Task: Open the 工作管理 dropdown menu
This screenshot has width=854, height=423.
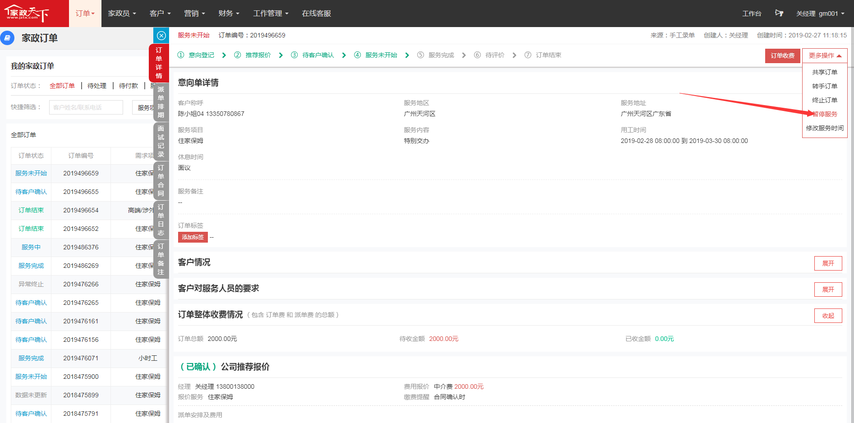Action: [x=271, y=14]
